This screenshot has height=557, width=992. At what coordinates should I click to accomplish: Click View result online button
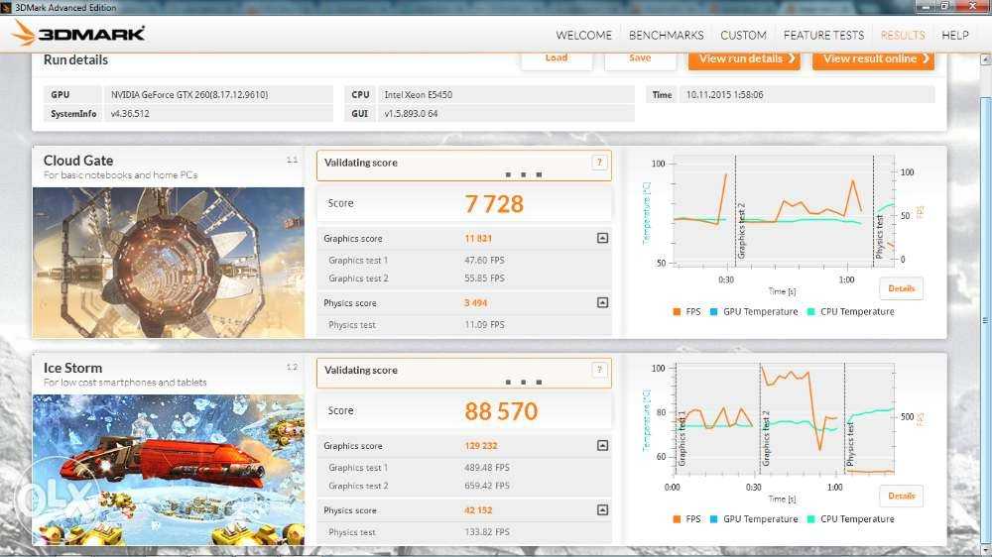point(873,60)
